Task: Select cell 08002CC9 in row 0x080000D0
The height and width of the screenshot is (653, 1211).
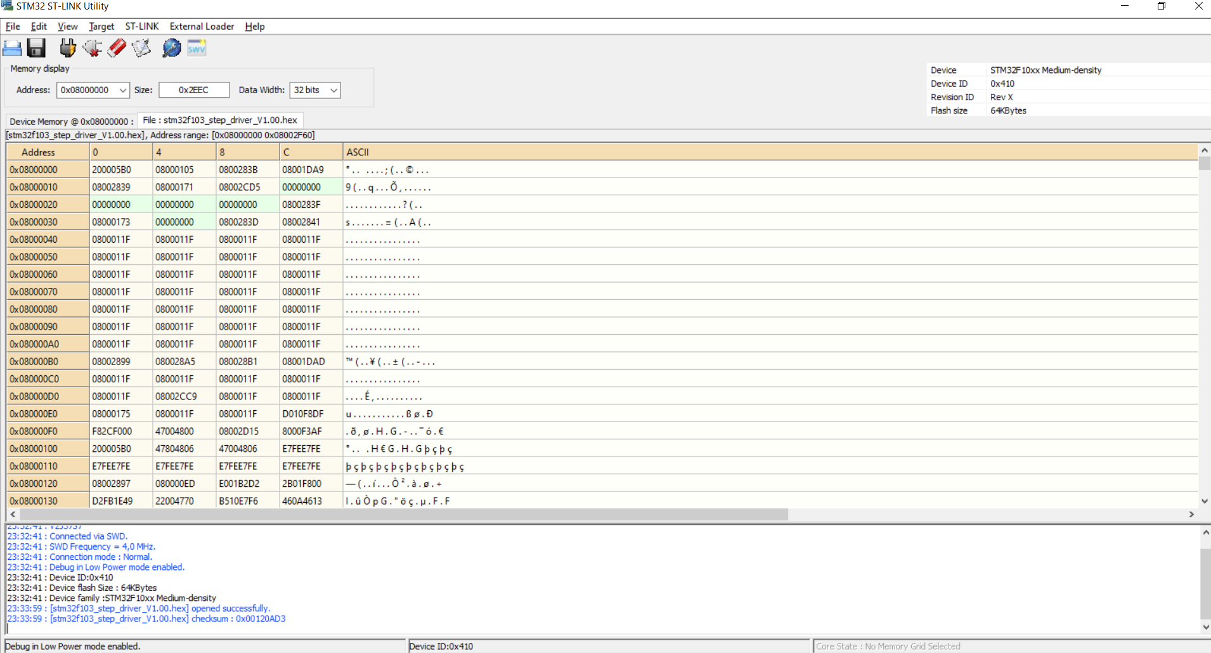Action: coord(185,396)
